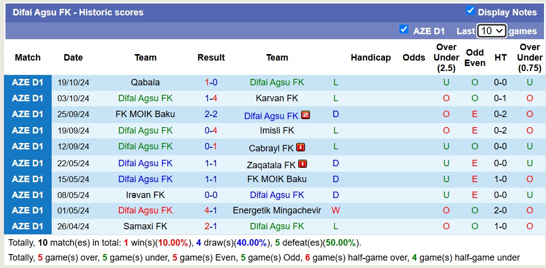Uncheck the AZE D1 league filter checkbox
The height and width of the screenshot is (268, 546).
pos(404,30)
